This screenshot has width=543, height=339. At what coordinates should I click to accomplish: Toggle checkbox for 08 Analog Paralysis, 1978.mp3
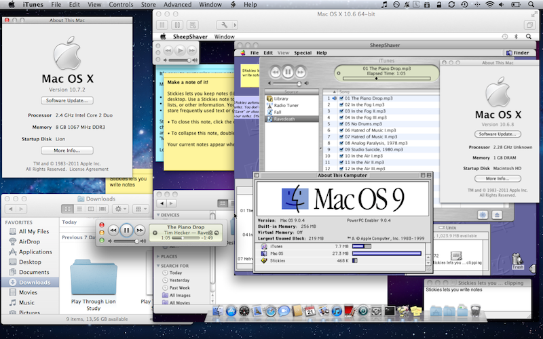coord(341,143)
